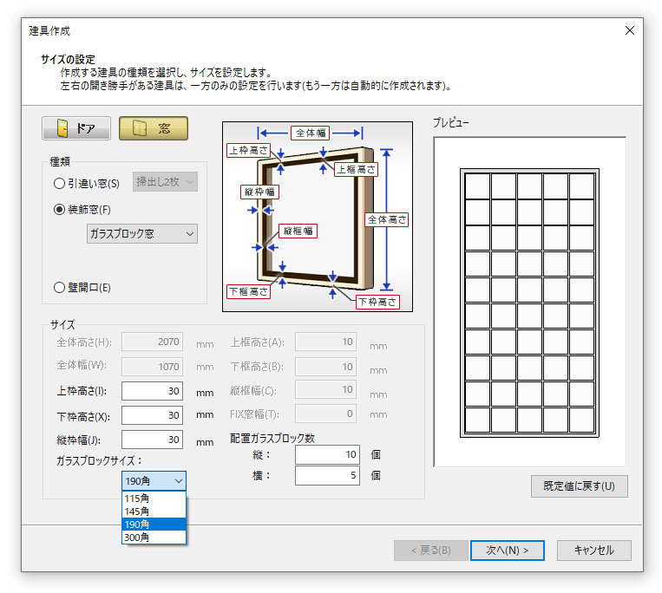662x593 pixels.
Task: Click the 横 block count field
Action: coord(327,475)
